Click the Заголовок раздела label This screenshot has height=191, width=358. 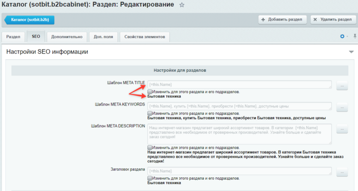point(127,169)
